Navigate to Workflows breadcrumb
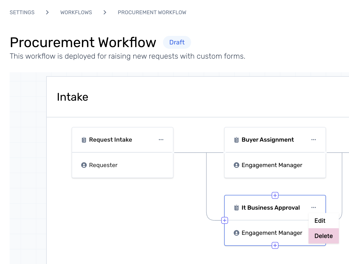 (x=76, y=13)
